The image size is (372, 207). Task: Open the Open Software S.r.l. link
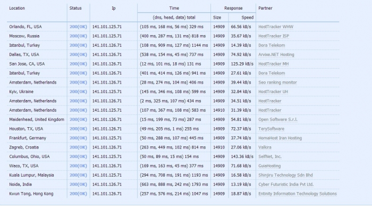pyautogui.click(x=277, y=120)
